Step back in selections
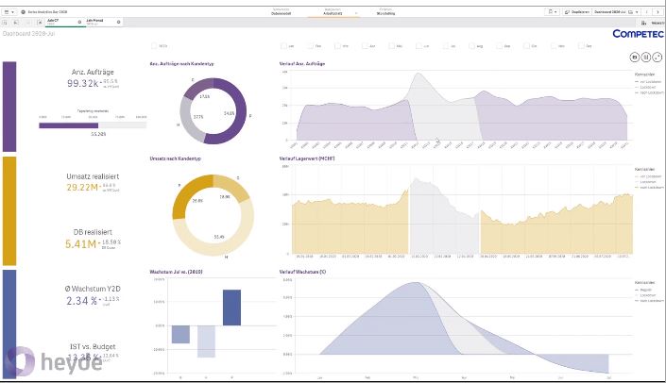666x383 pixels. (x=16, y=22)
